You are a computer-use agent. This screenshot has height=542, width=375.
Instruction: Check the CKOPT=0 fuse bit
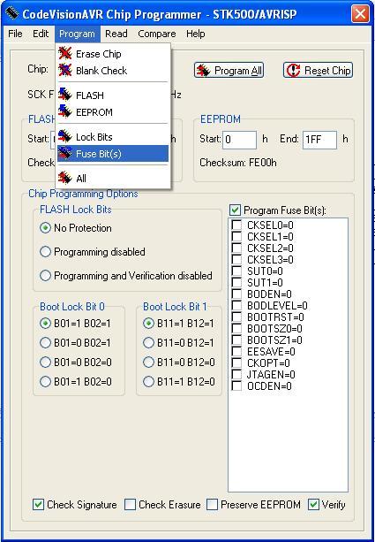tap(236, 363)
